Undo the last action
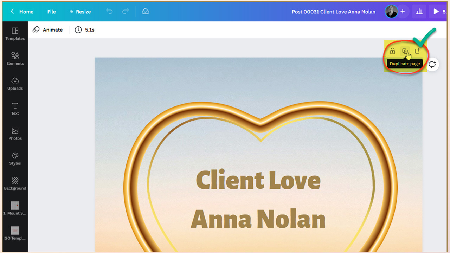Screen dimensions: 450x253 109,12
